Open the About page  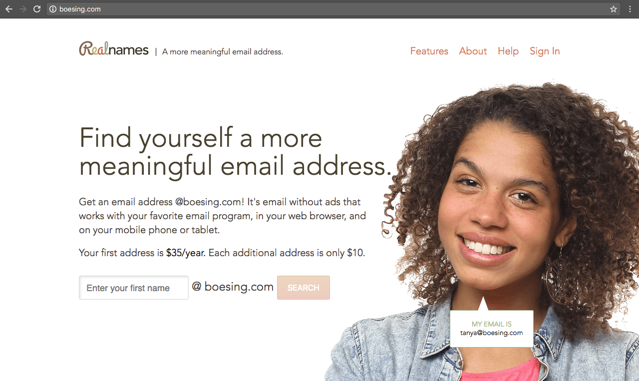(473, 51)
